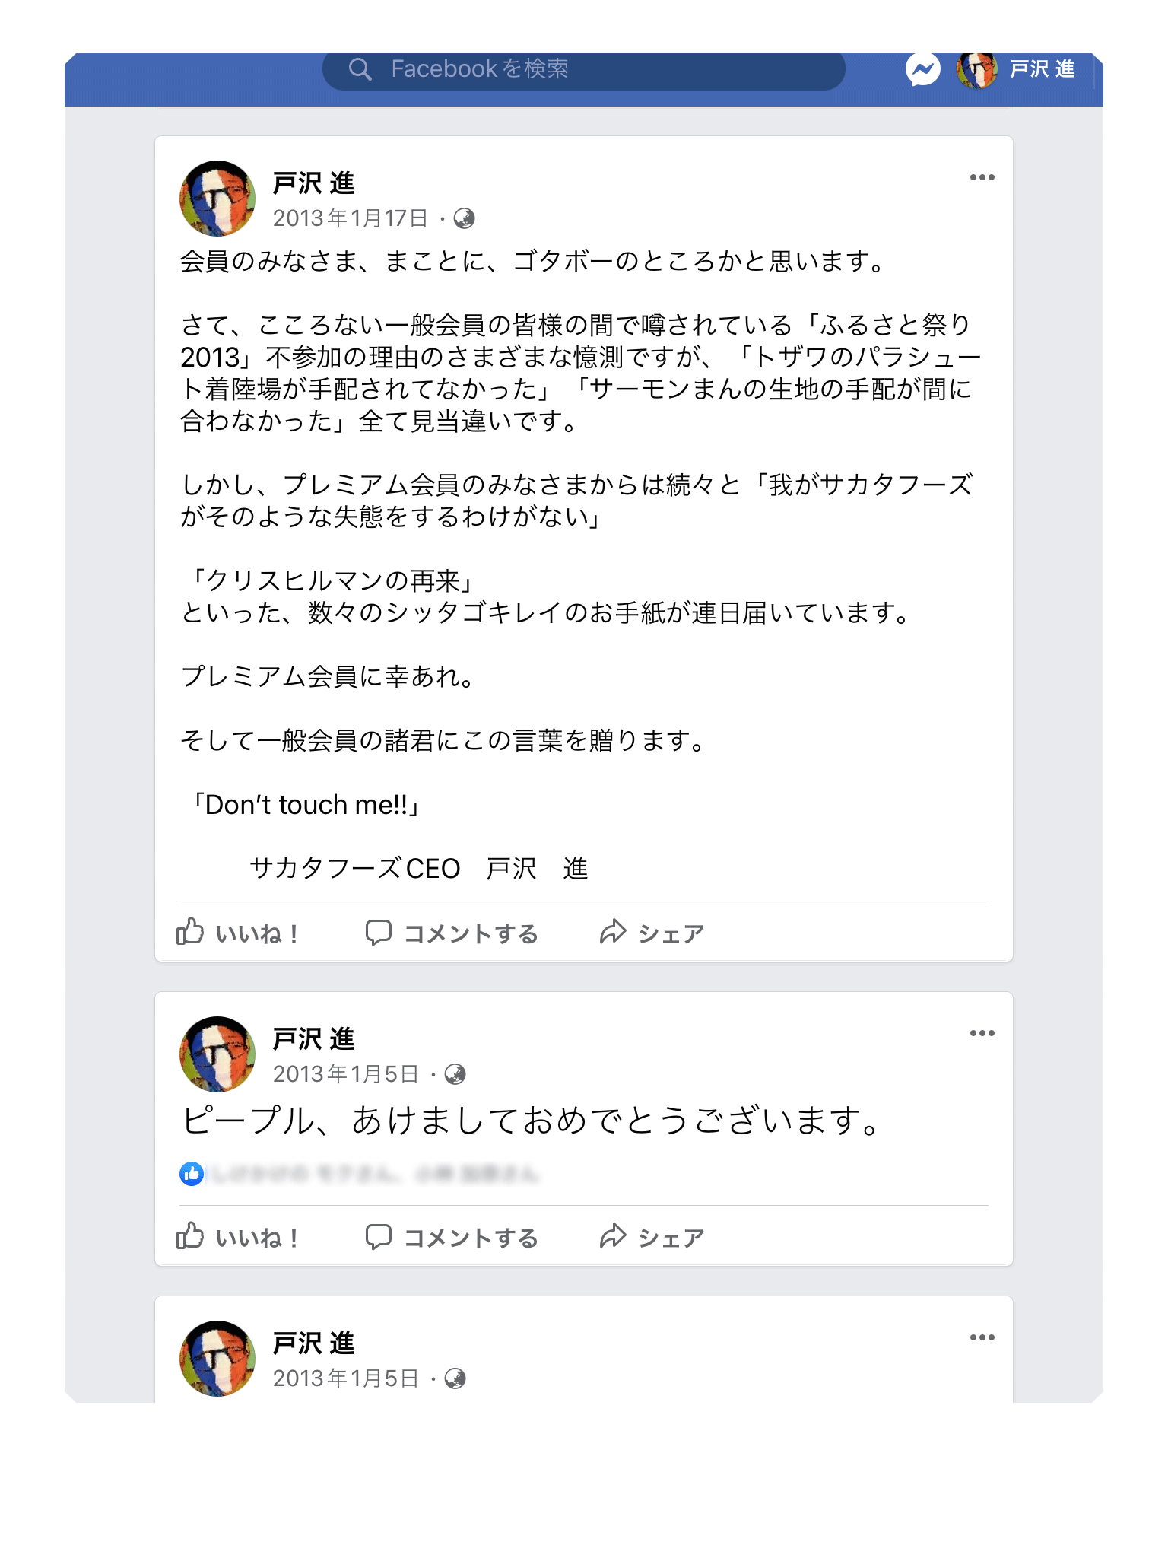Share the あけましておめでとう post
1168x1558 pixels.
click(x=652, y=1238)
